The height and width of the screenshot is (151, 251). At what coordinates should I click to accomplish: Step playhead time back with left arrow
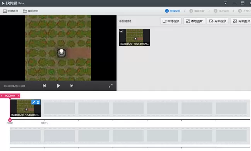[x=2, y=96]
